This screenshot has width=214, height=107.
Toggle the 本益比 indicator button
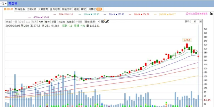[x=61, y=22]
